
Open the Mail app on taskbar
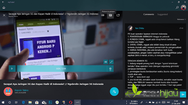(x=44, y=102)
